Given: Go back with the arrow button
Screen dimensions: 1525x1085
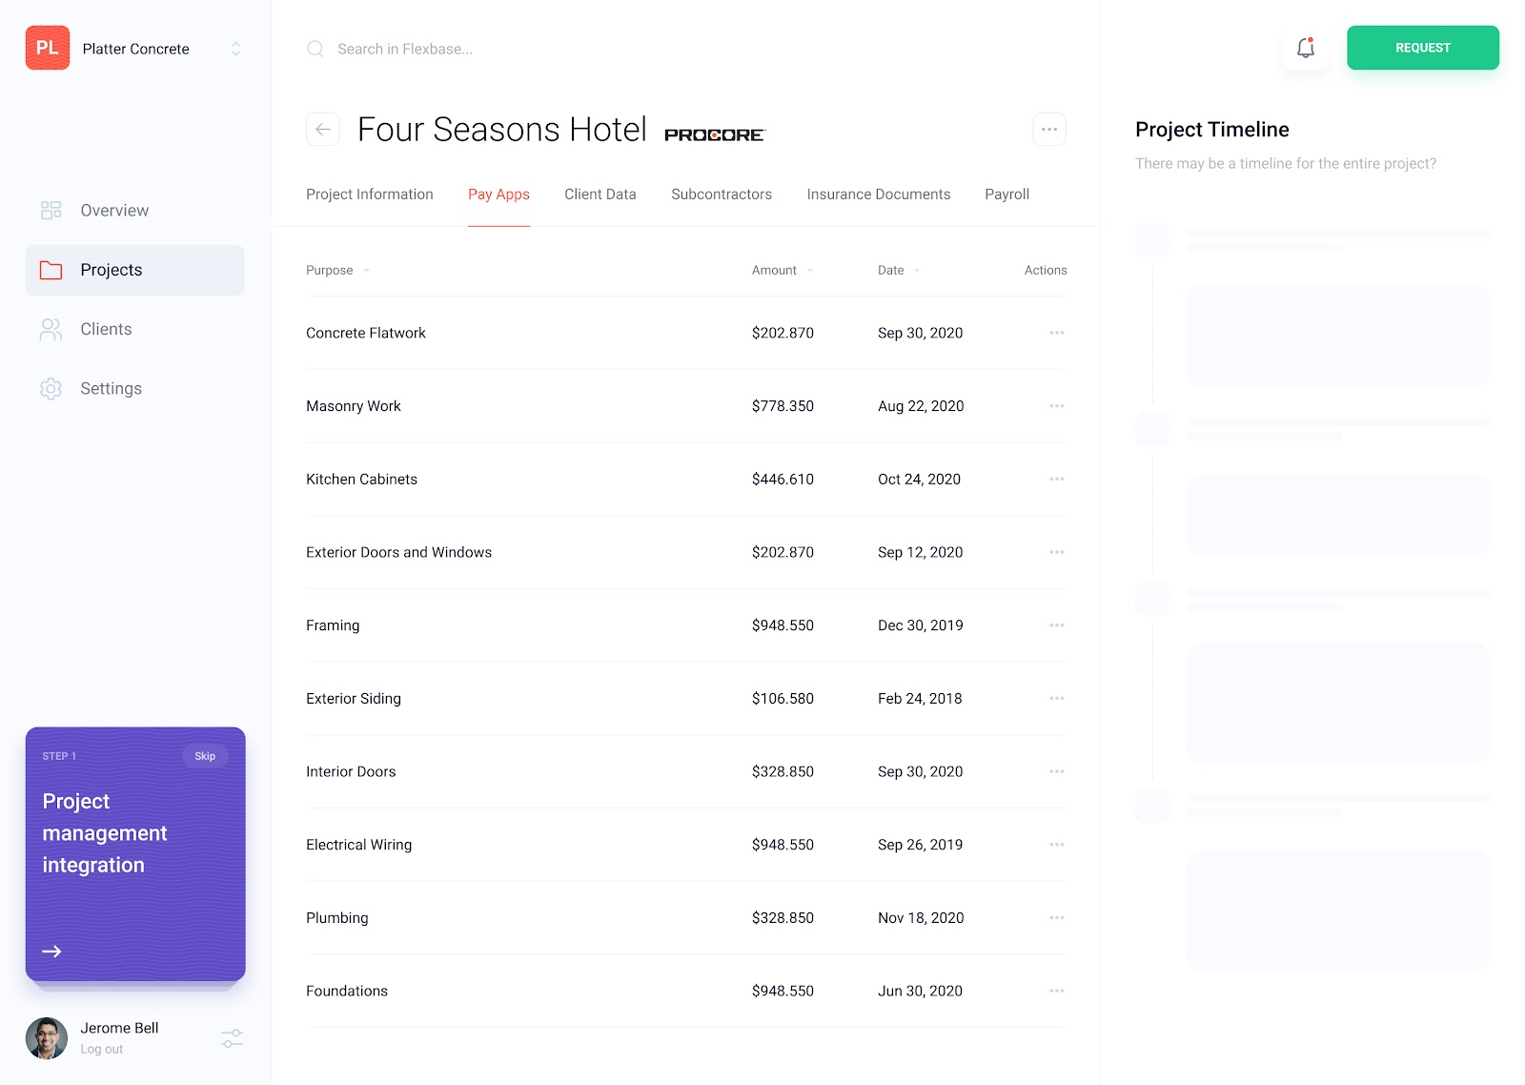Looking at the screenshot, I should 323,130.
